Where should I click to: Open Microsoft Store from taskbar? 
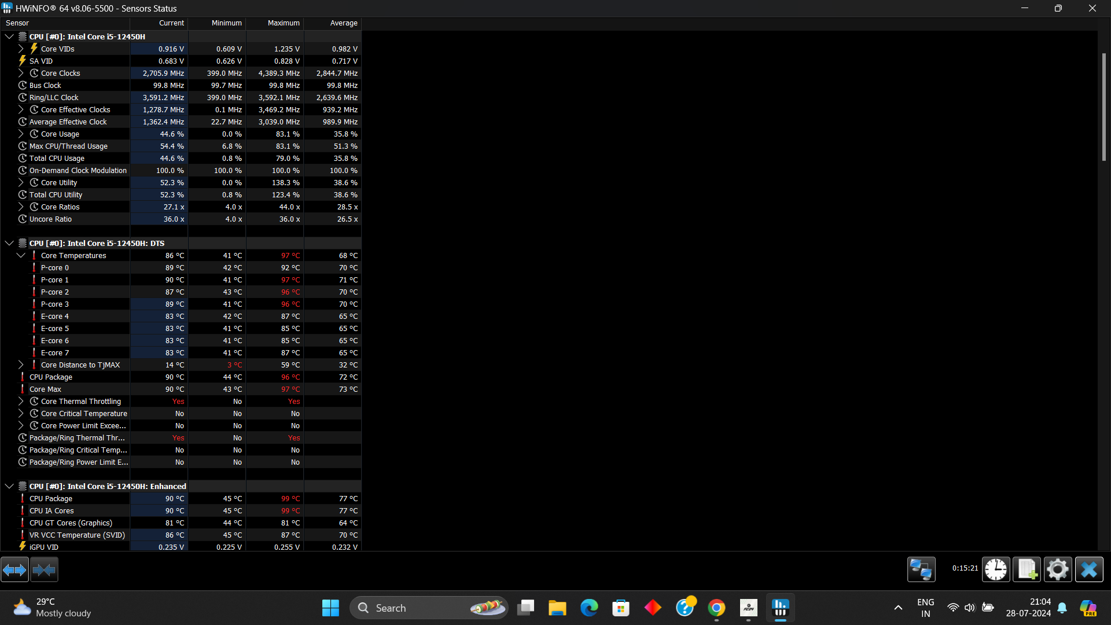point(621,608)
